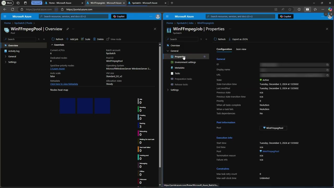Open Overview in job sidebar
This screenshot has height=188, width=334.
(x=175, y=45)
